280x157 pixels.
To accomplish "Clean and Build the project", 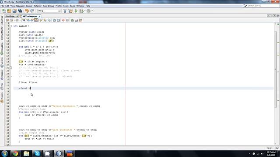I will 71,11.
